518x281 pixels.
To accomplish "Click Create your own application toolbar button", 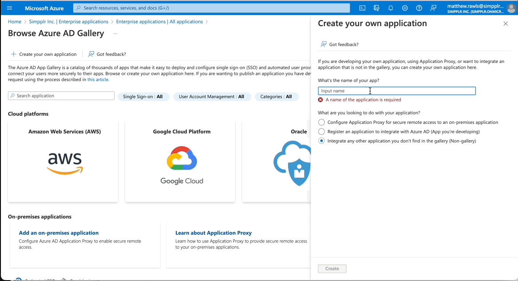I will tap(43, 54).
